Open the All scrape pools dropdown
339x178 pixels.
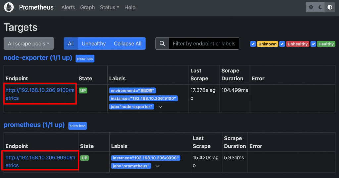coord(28,43)
